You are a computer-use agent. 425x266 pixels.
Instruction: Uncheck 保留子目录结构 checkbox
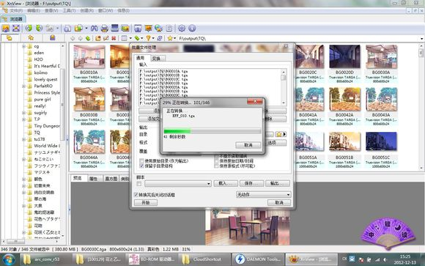pyautogui.click(x=141, y=166)
